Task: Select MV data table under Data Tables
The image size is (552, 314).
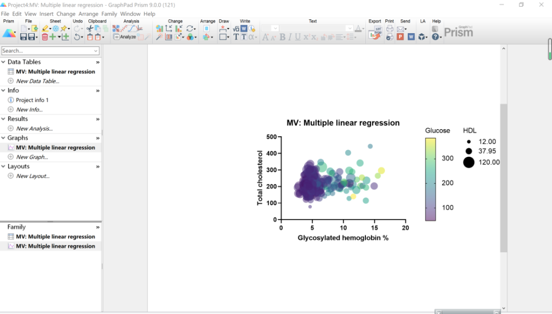Action: (55, 71)
